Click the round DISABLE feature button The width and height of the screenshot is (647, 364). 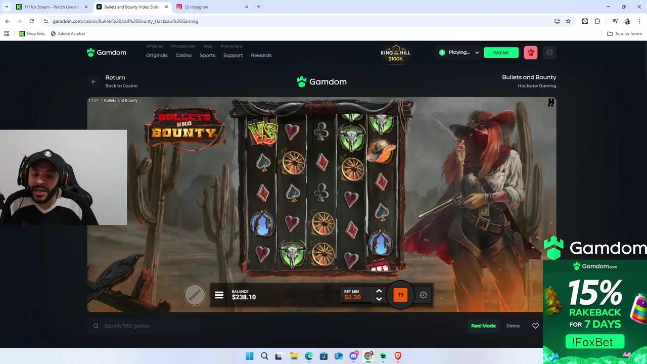195,295
